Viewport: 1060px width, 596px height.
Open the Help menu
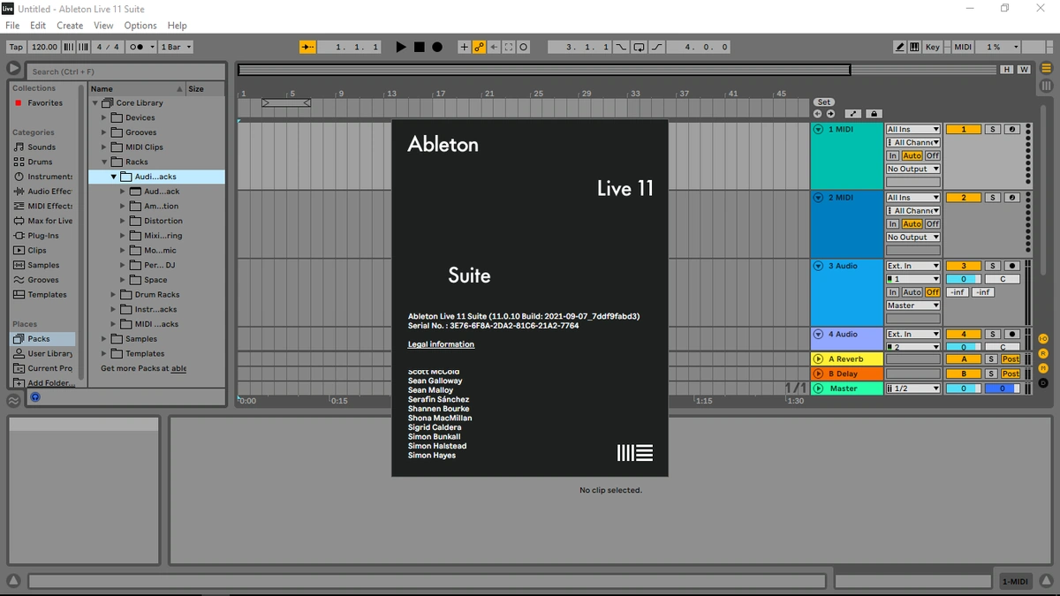178,26
